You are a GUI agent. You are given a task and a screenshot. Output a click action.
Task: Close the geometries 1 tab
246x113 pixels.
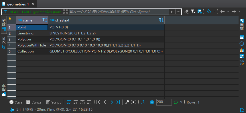pos(33,4)
